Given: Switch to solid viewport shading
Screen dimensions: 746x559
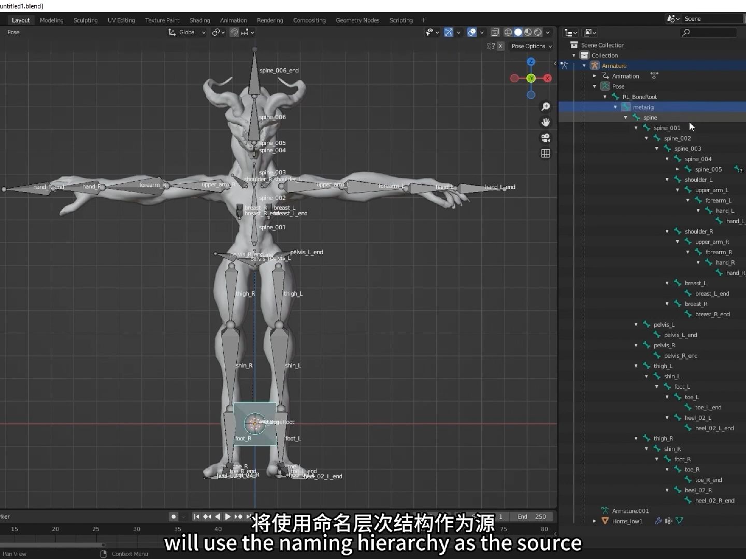Looking at the screenshot, I should [518, 32].
